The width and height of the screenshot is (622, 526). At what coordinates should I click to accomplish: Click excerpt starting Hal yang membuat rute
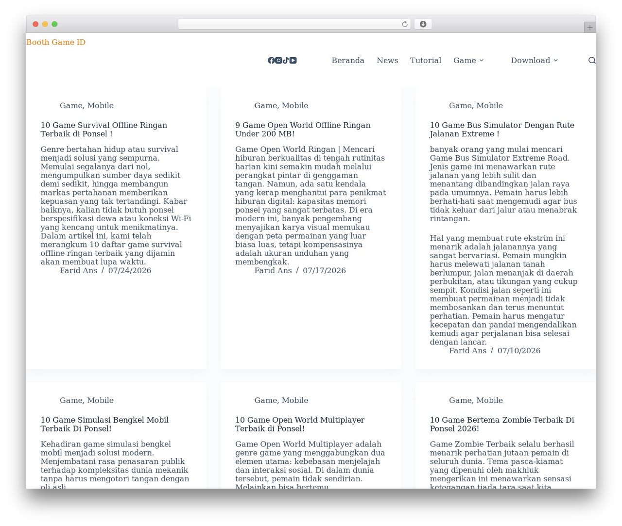(503, 290)
